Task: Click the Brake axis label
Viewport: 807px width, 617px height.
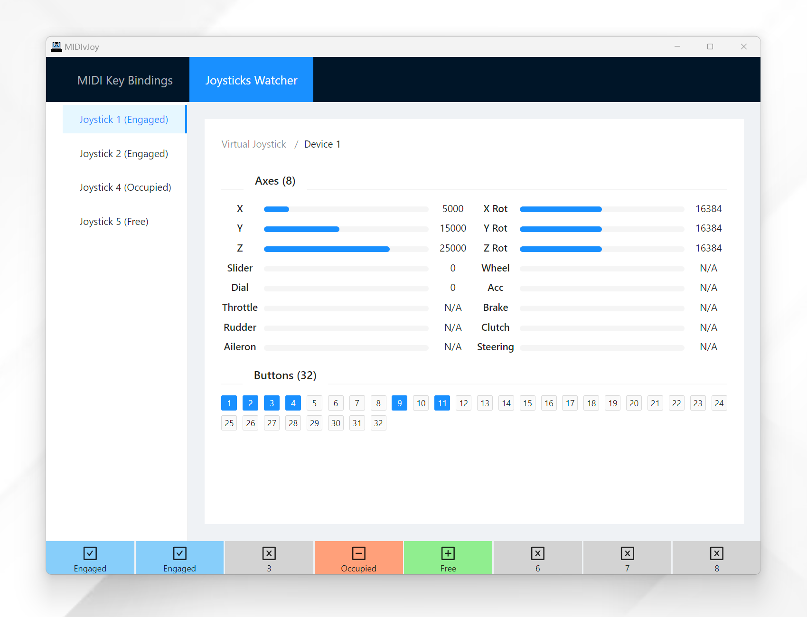Action: [x=496, y=308]
